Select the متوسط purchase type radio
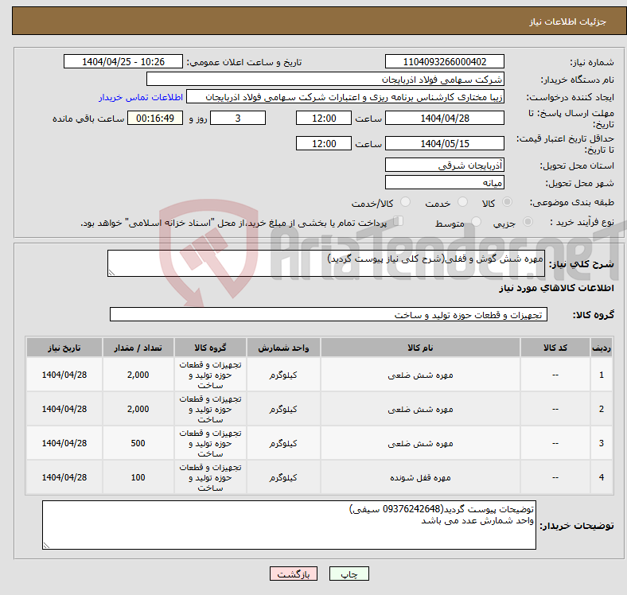The height and width of the screenshot is (595, 627). point(476,221)
